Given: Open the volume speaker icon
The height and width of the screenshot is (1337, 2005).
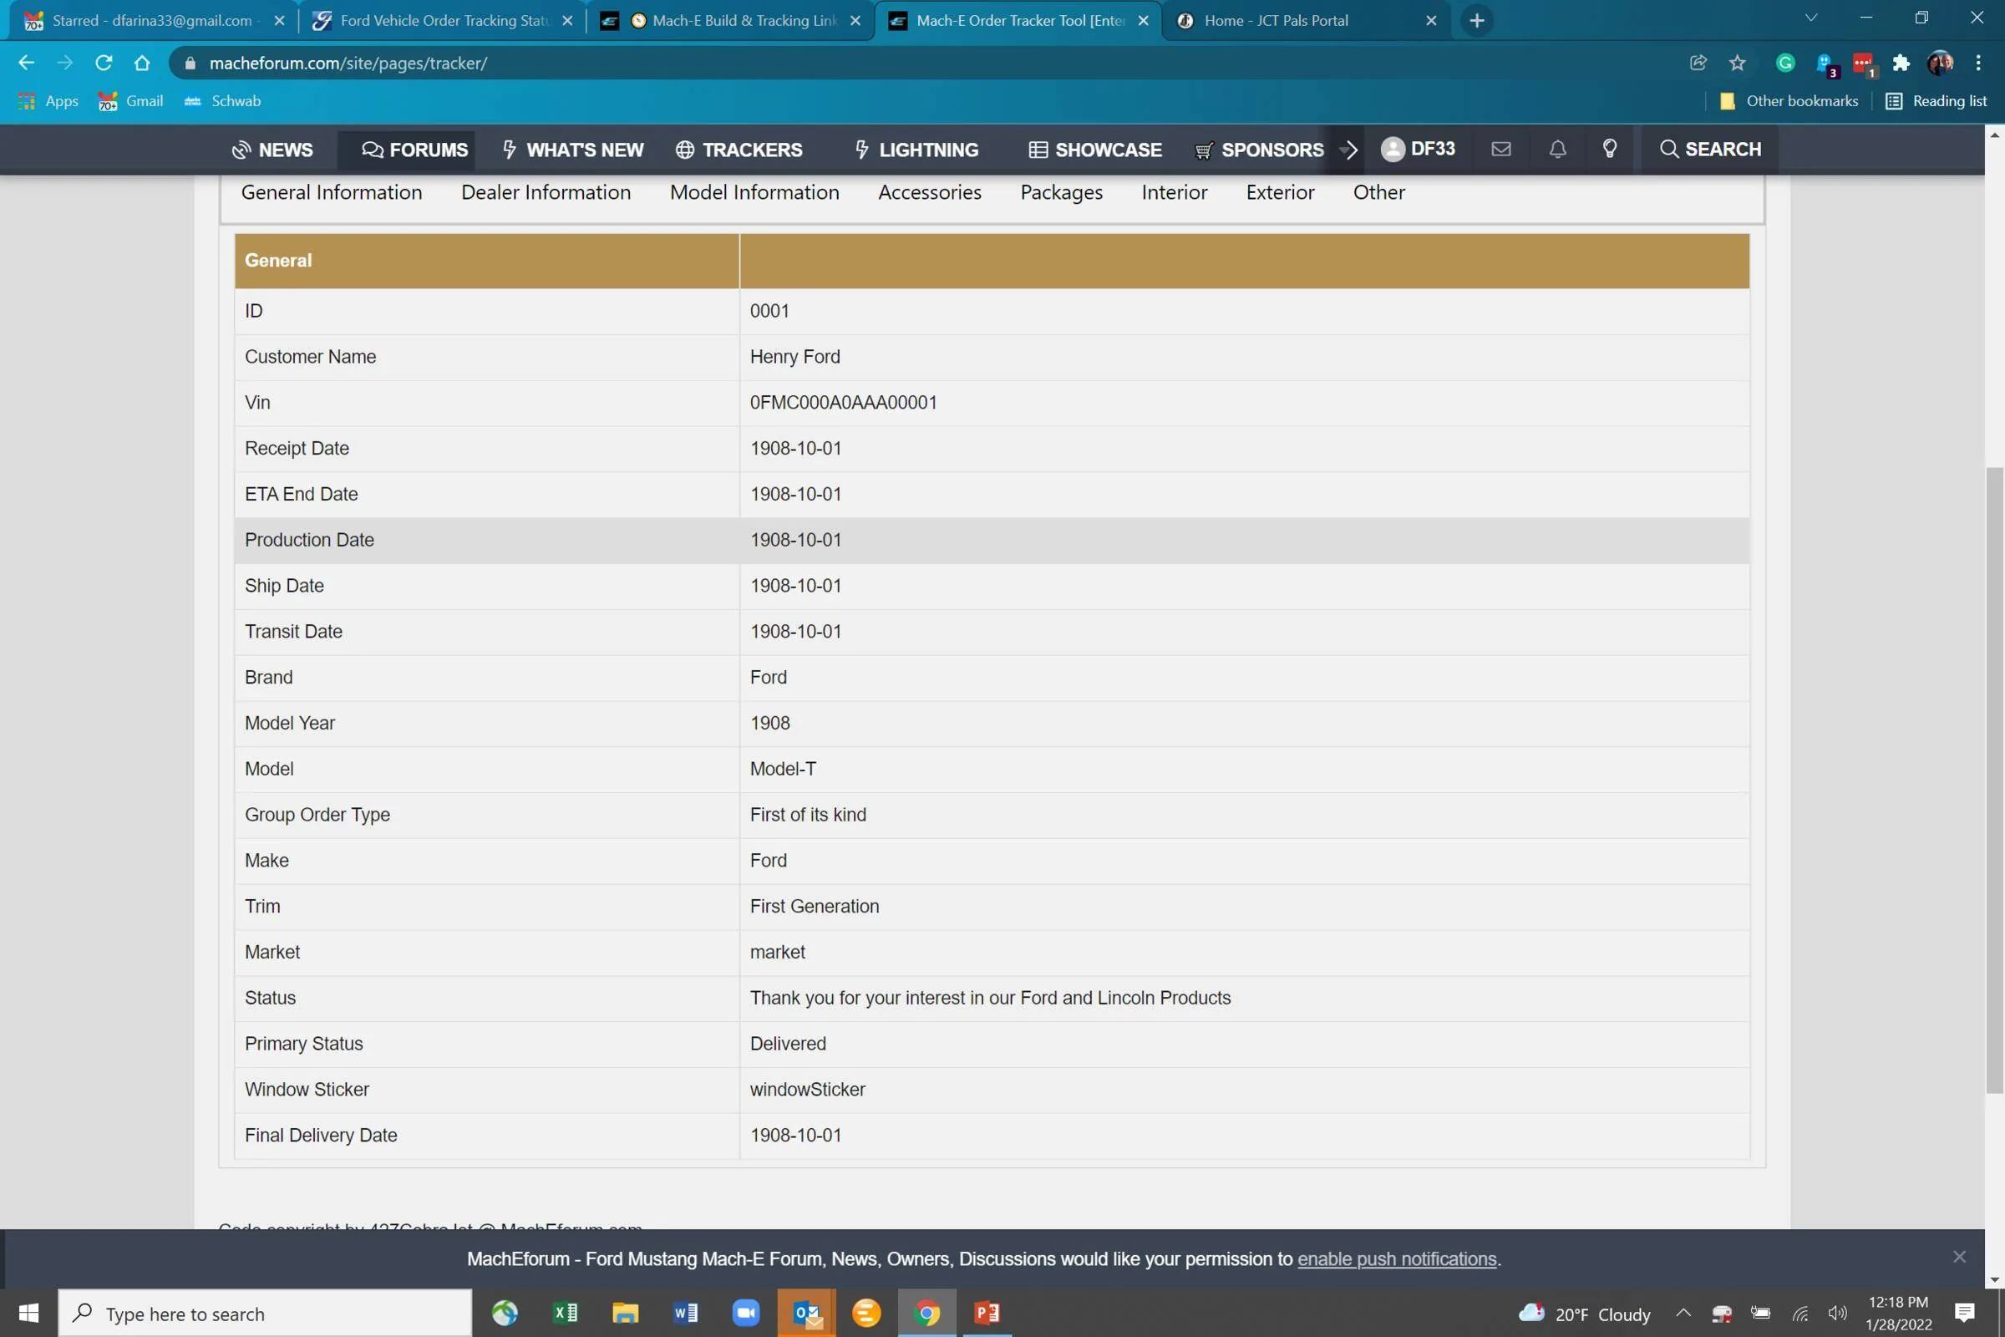Looking at the screenshot, I should (1837, 1313).
